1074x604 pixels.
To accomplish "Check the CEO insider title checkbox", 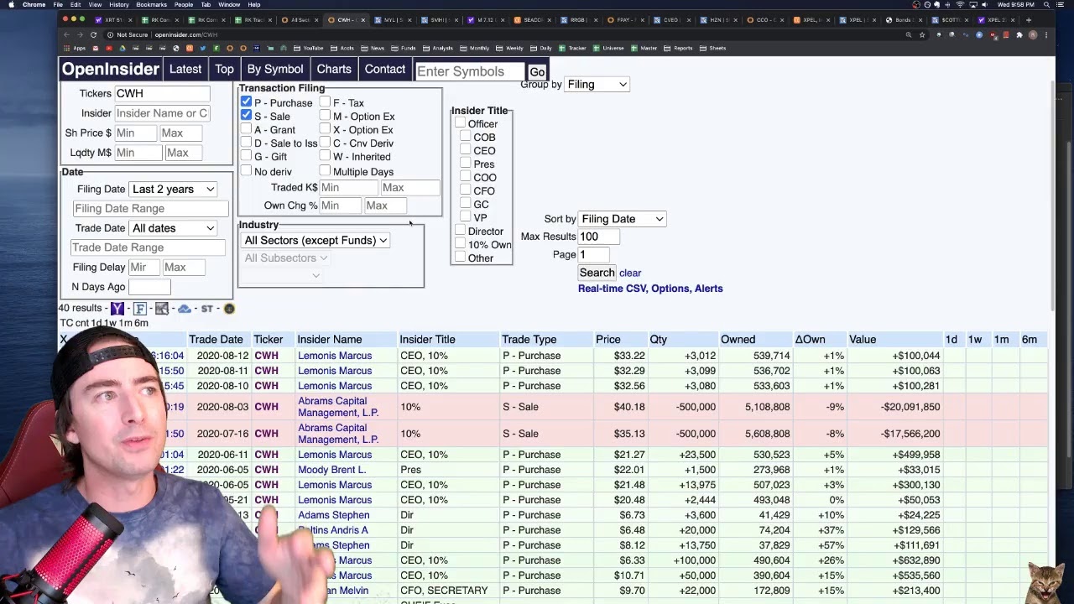I will point(465,150).
